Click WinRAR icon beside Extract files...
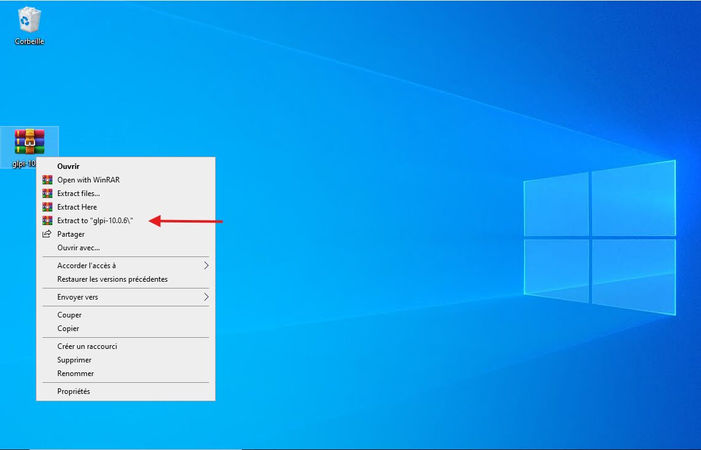The image size is (701, 450). pyautogui.click(x=47, y=194)
